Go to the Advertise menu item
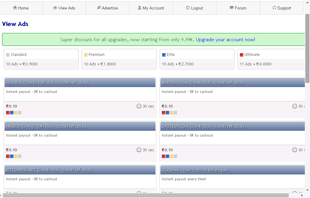Viewport: 310px width, 198px height. (108, 8)
